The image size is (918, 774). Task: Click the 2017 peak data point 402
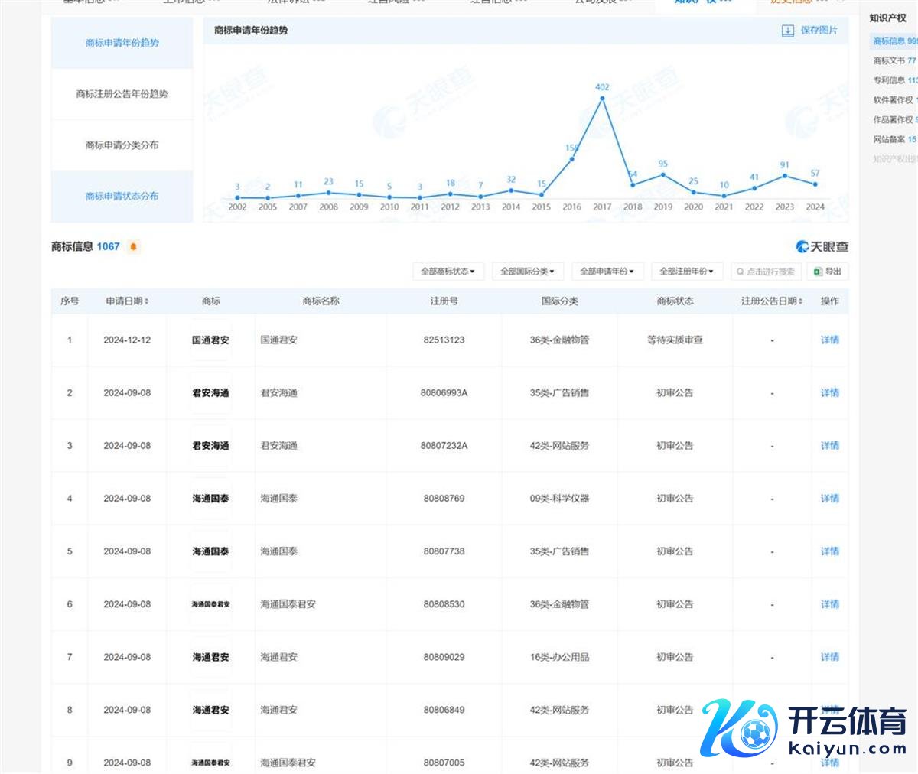[x=602, y=98]
